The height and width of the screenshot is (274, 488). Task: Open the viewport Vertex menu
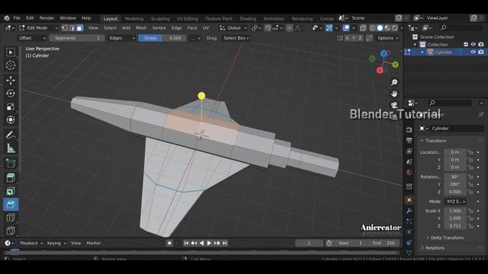click(159, 28)
